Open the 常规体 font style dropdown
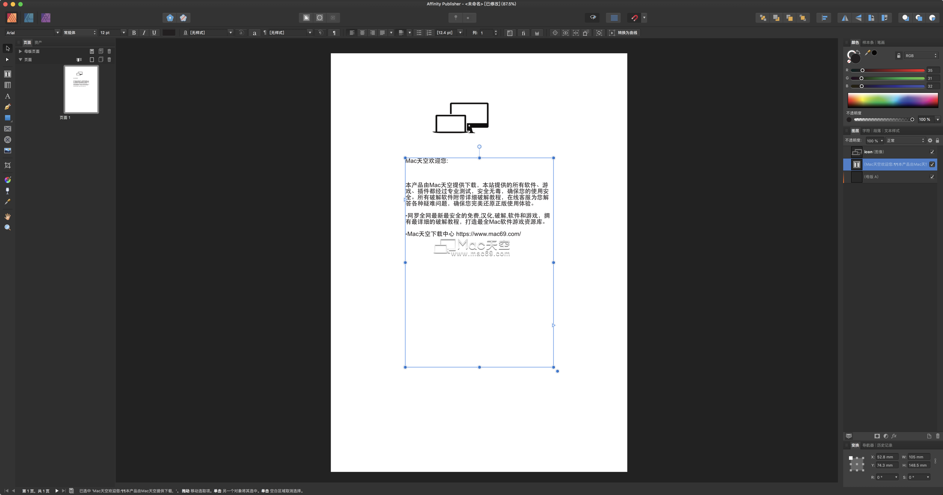943x495 pixels. click(x=80, y=33)
